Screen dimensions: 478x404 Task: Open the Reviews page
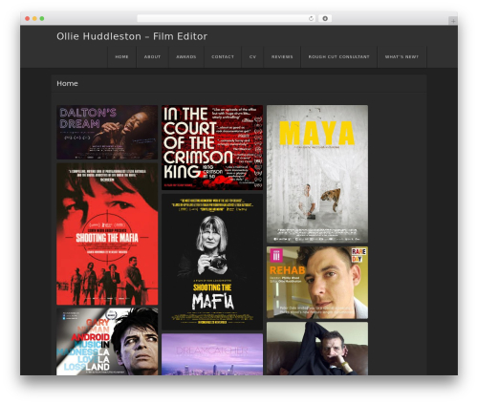(282, 56)
